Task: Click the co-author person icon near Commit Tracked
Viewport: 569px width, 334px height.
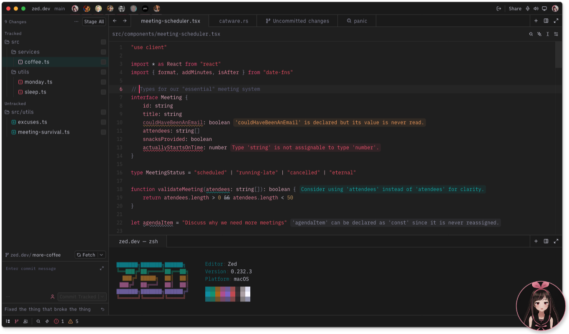Action: point(53,297)
